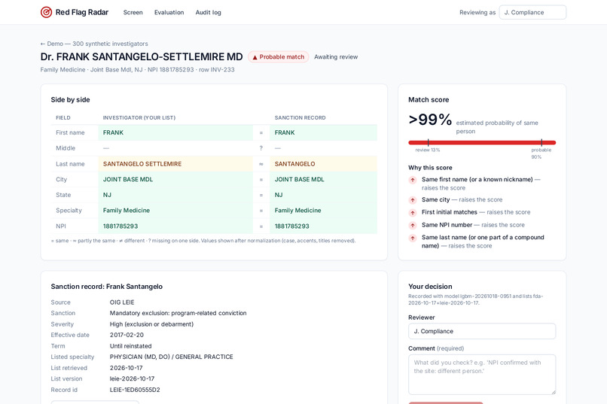Image resolution: width=607 pixels, height=404 pixels.
Task: Click investigator specialty Family Medicine
Action: pos(127,211)
